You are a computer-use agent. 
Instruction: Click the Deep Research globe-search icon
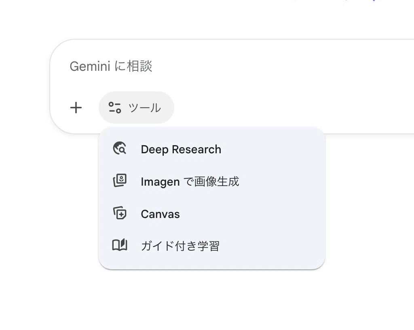tap(120, 148)
